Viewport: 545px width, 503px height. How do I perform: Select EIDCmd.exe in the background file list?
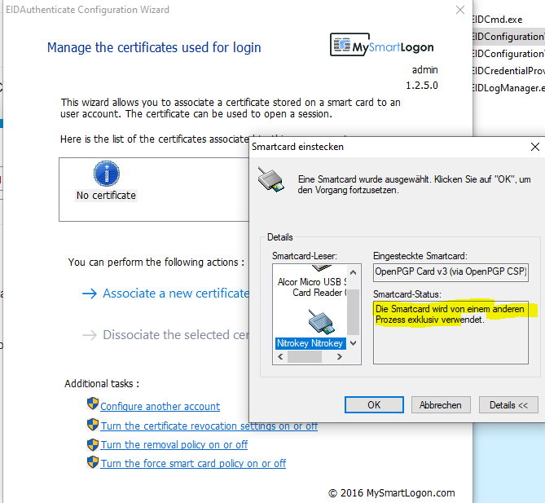click(x=497, y=20)
